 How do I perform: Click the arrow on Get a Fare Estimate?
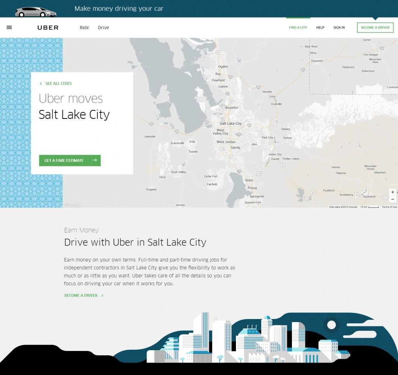[94, 160]
